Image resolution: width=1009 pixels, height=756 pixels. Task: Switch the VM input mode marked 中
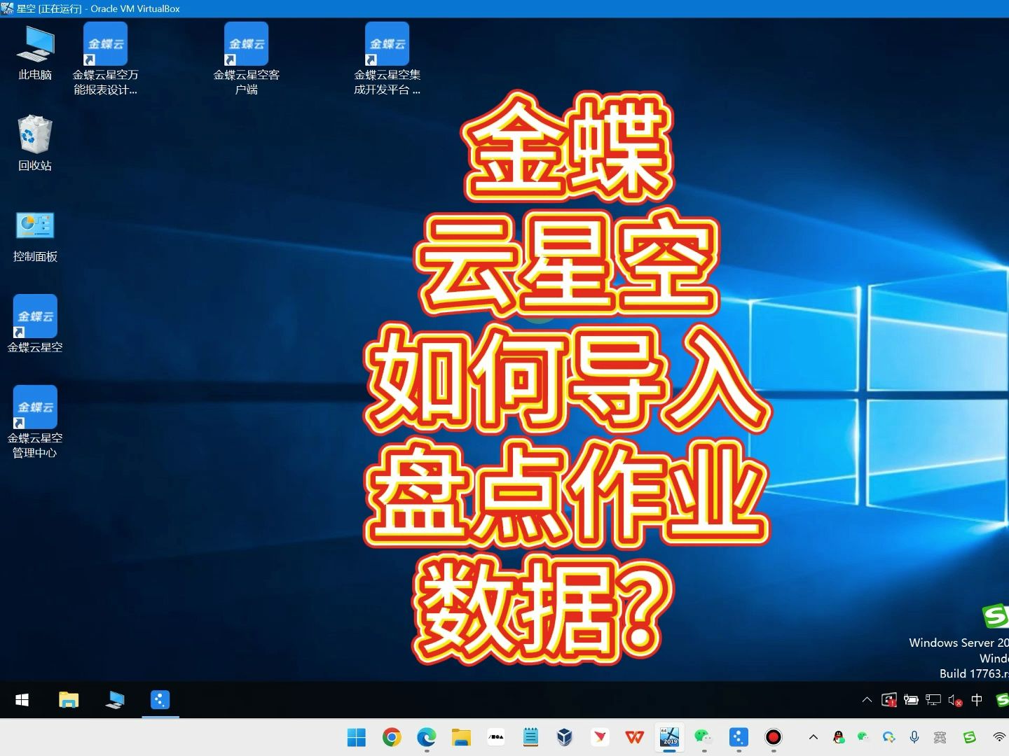pos(977,699)
